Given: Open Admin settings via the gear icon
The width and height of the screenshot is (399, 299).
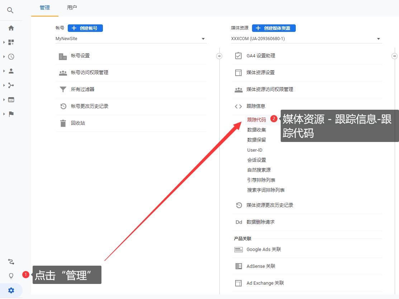Looking at the screenshot, I should pyautogui.click(x=11, y=290).
